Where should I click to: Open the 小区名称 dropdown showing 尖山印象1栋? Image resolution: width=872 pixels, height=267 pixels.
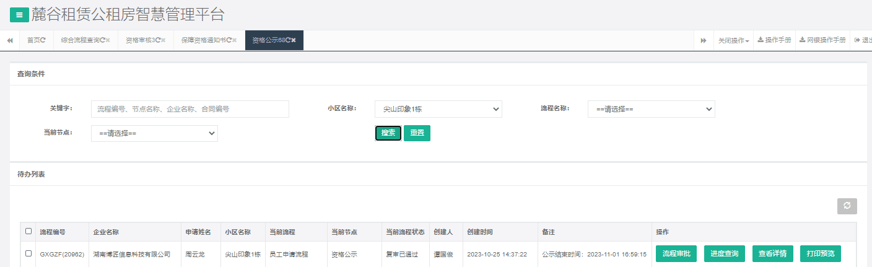pos(438,109)
